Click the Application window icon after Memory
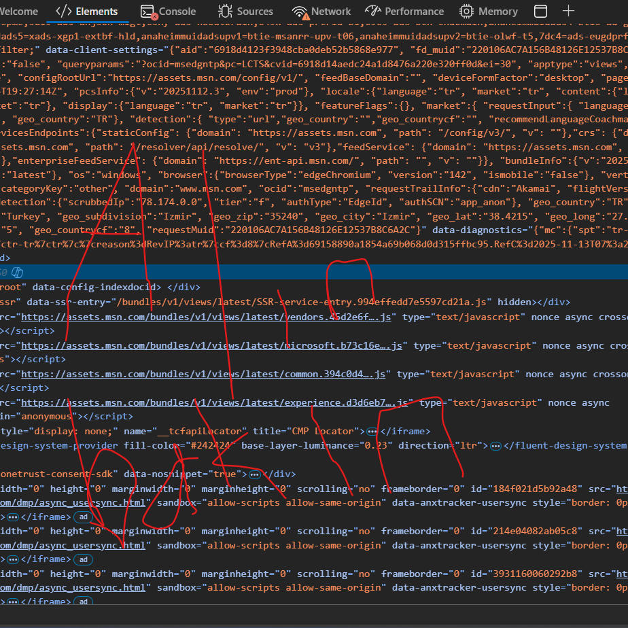This screenshot has height=628, width=628. (x=540, y=11)
